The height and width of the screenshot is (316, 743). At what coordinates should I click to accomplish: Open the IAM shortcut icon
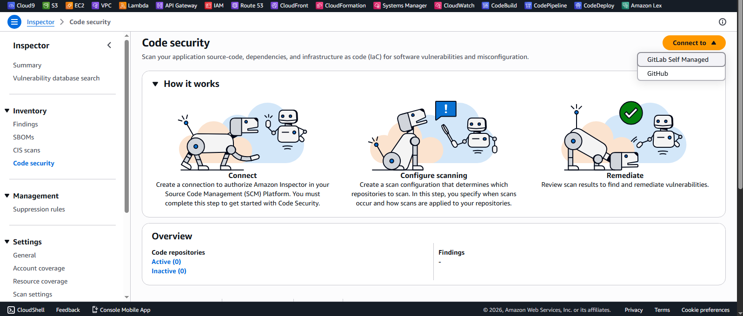(x=208, y=6)
